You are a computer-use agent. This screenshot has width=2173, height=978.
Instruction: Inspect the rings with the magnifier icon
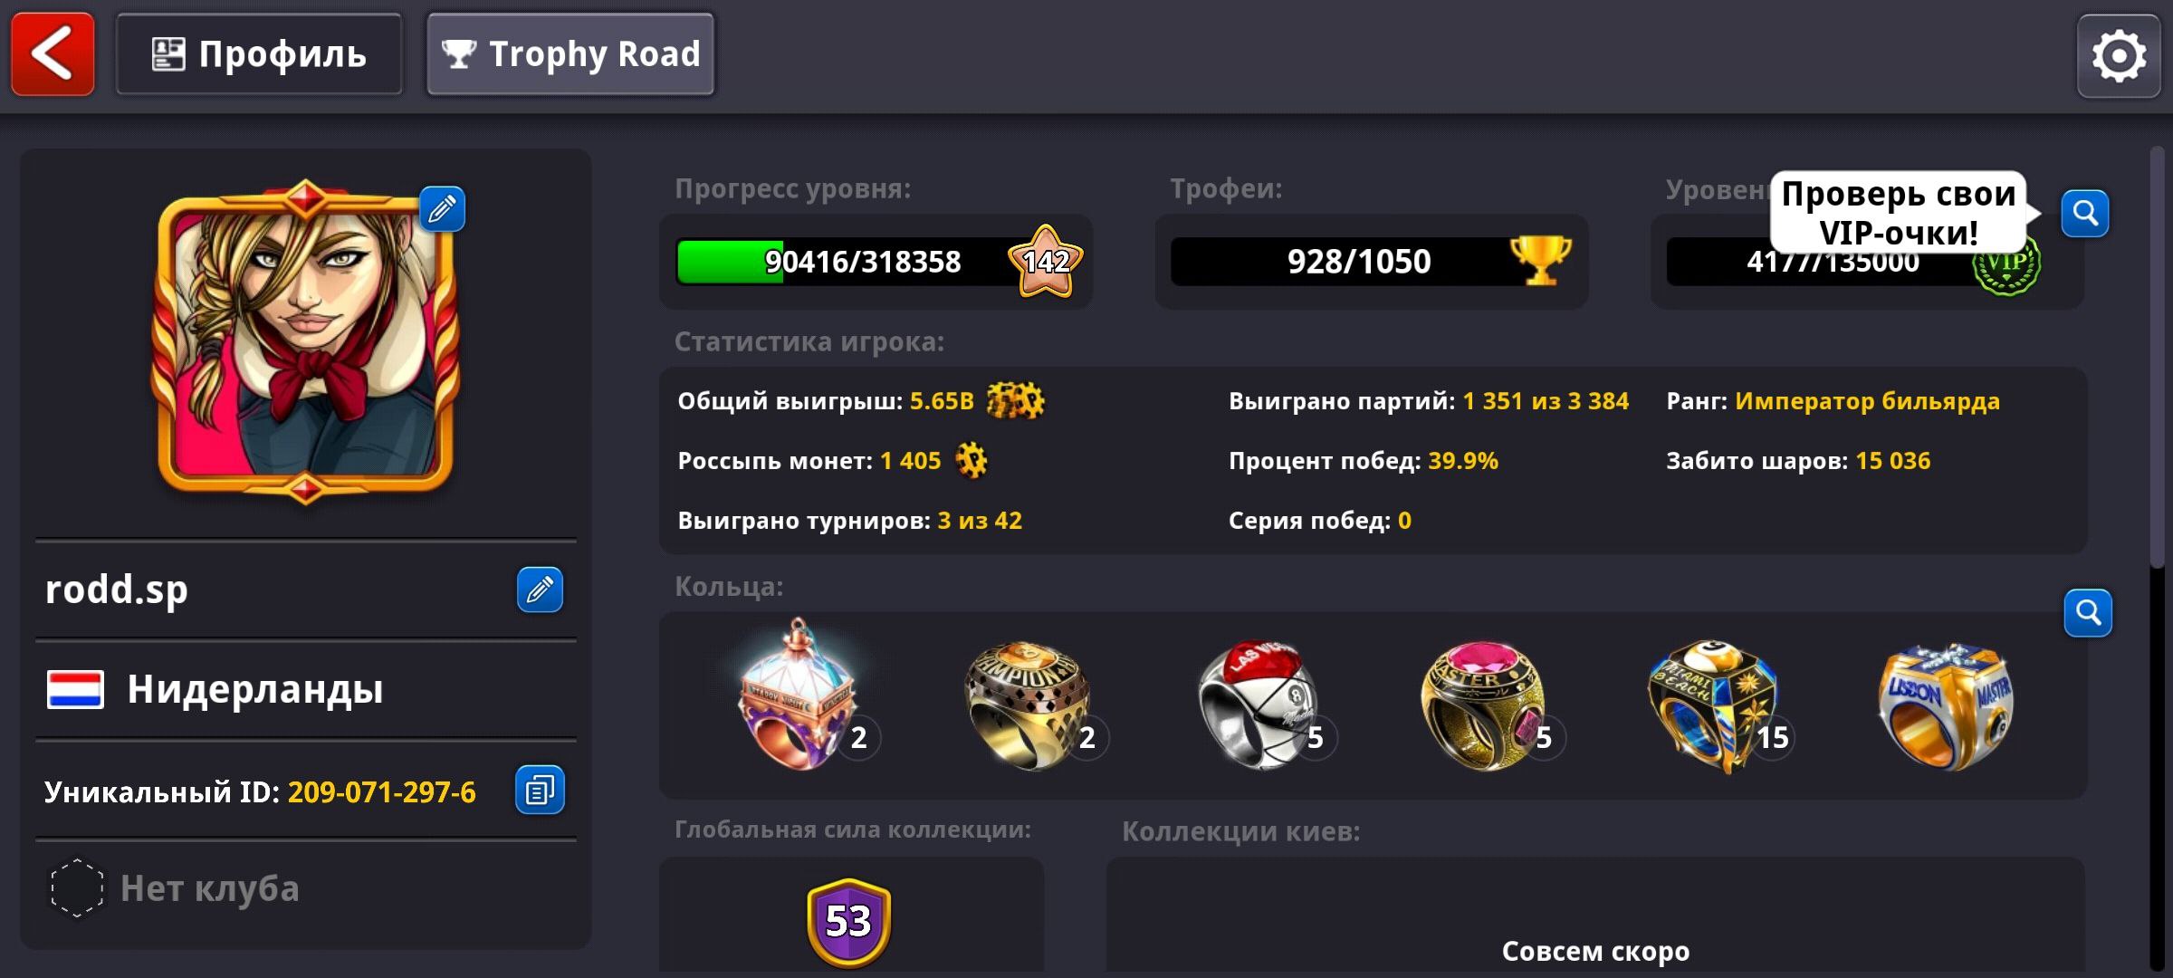[2088, 613]
